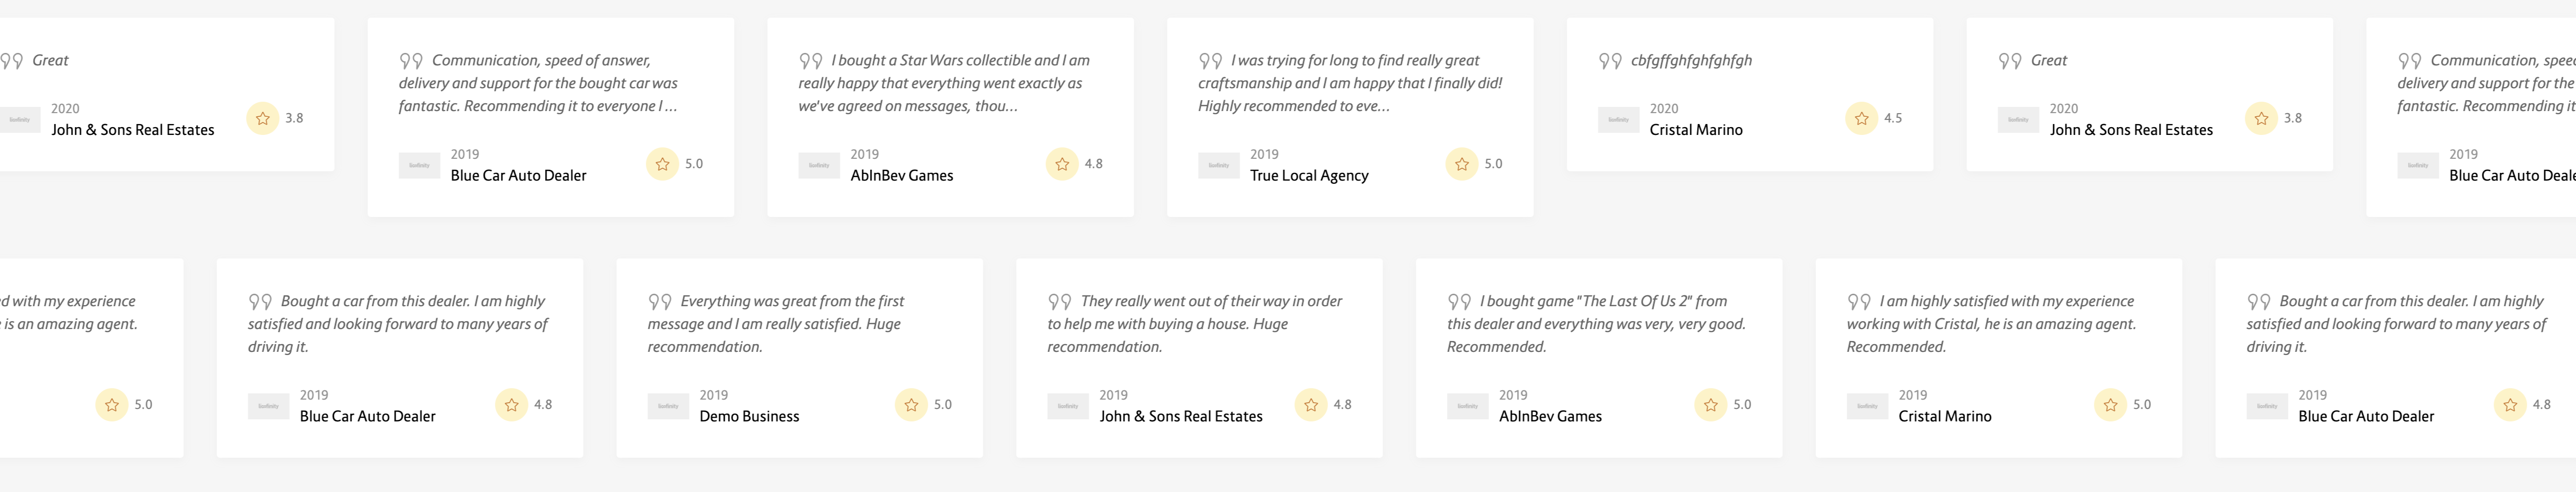Select Cristal Marino name in 2020 review
The width and height of the screenshot is (2576, 492).
(x=1696, y=130)
